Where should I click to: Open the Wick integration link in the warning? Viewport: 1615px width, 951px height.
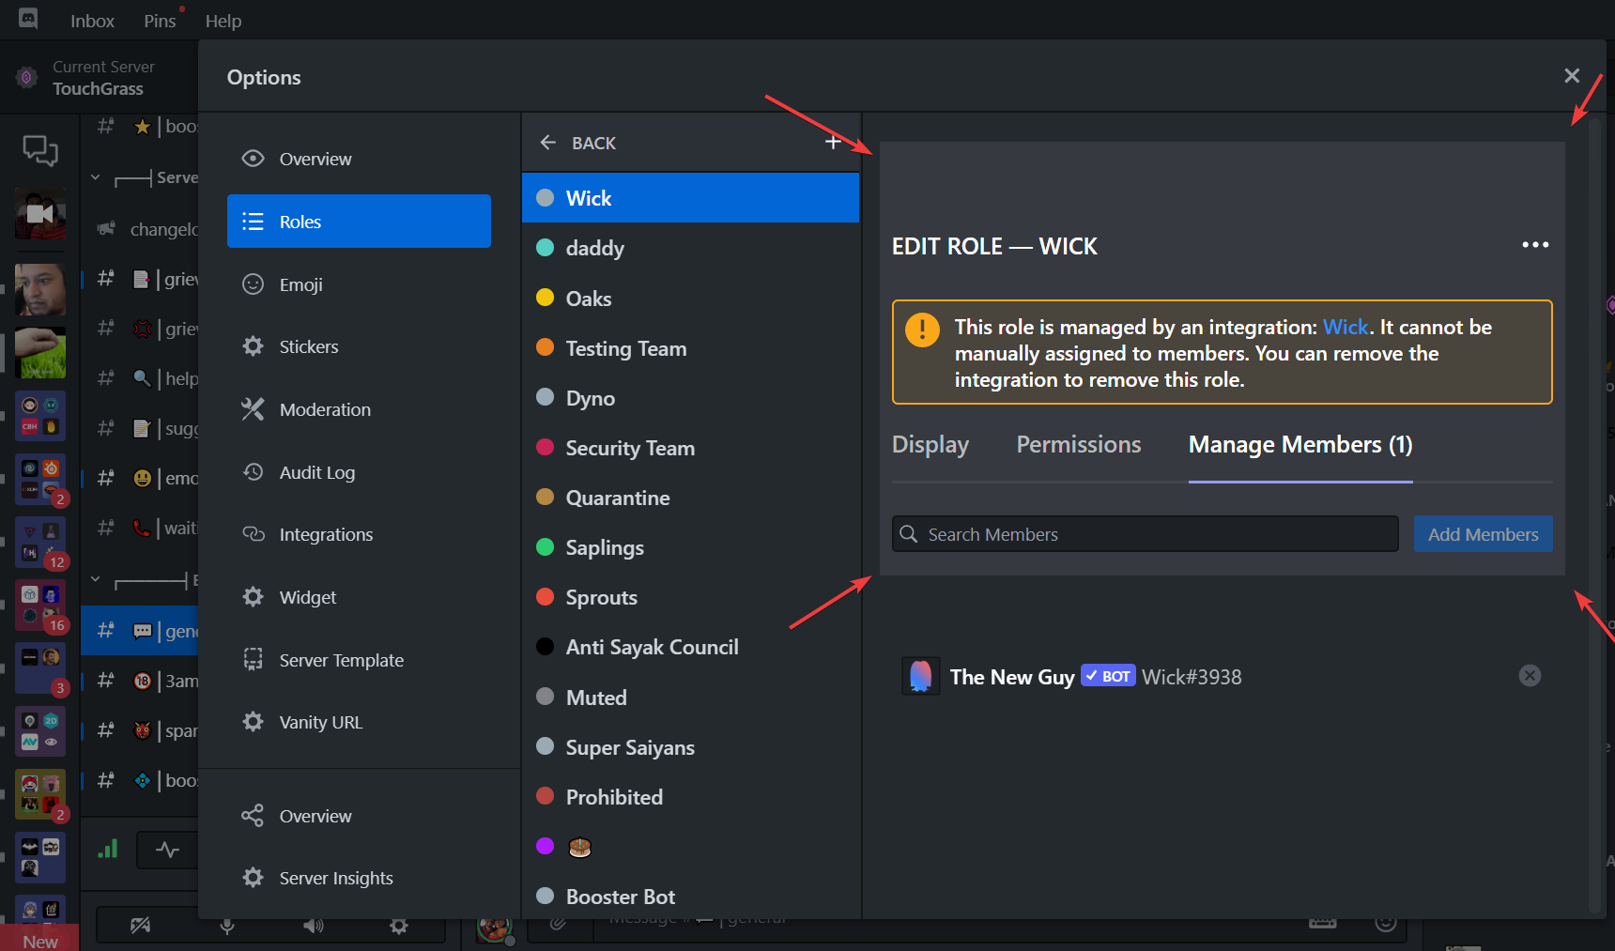coord(1345,327)
